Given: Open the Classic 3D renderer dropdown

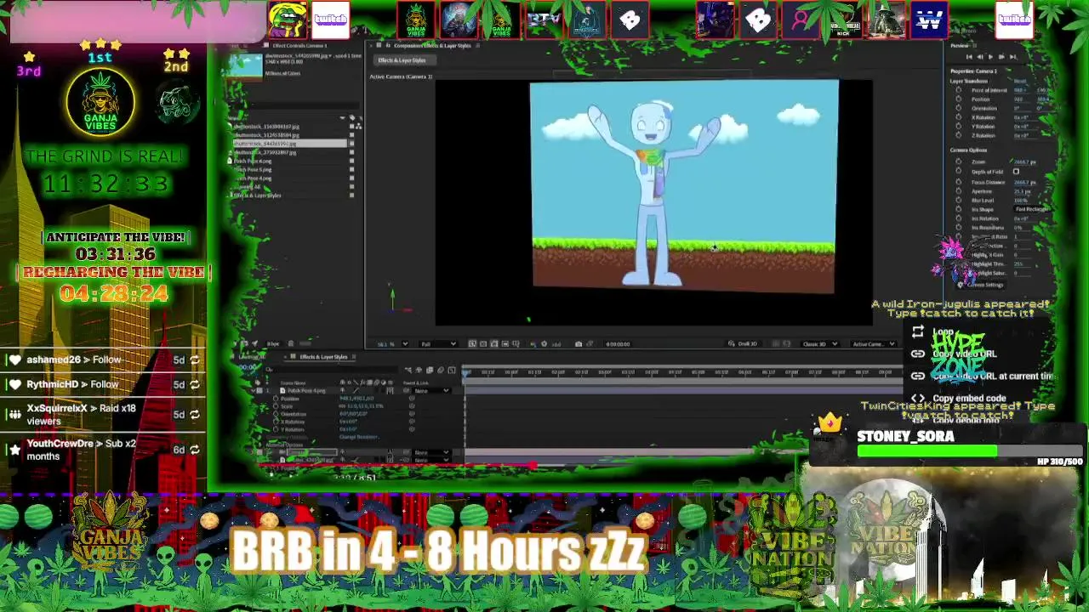Looking at the screenshot, I should (x=819, y=344).
